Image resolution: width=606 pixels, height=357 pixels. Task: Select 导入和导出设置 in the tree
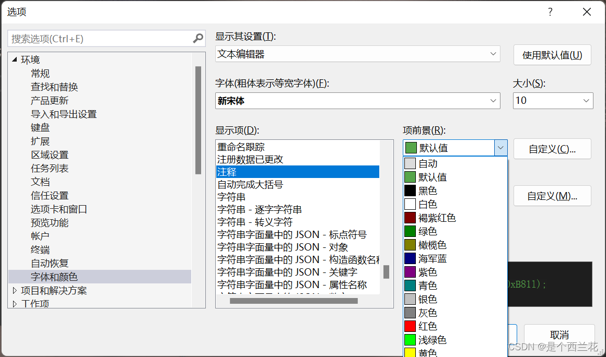pyautogui.click(x=64, y=114)
